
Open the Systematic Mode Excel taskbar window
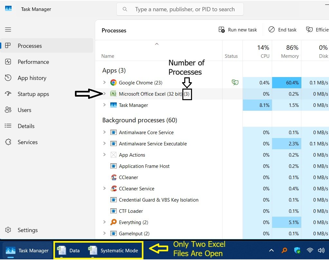coord(113,251)
